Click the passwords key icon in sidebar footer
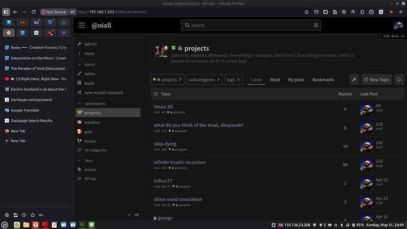Image resolution: width=407 pixels, height=229 pixels. coord(41,215)
